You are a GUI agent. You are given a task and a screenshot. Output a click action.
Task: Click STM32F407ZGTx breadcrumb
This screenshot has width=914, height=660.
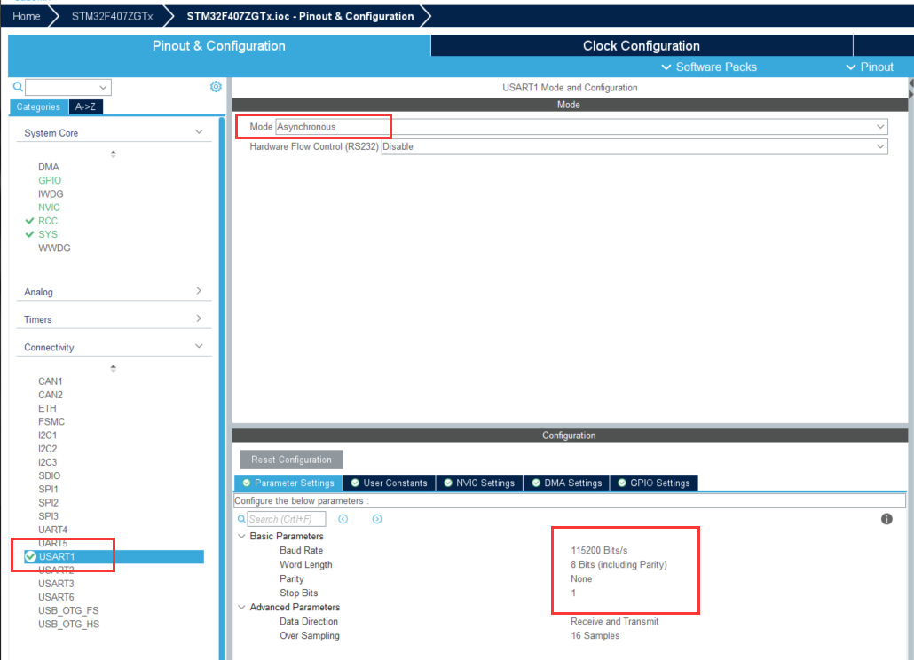click(112, 16)
